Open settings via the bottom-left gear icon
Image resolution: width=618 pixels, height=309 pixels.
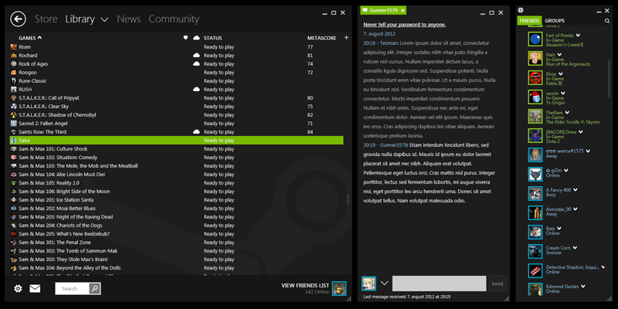point(18,289)
